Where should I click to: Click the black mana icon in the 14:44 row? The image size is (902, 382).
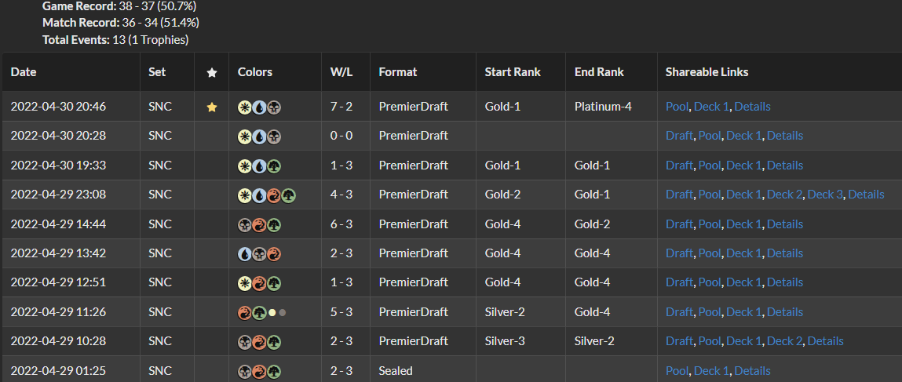point(244,224)
